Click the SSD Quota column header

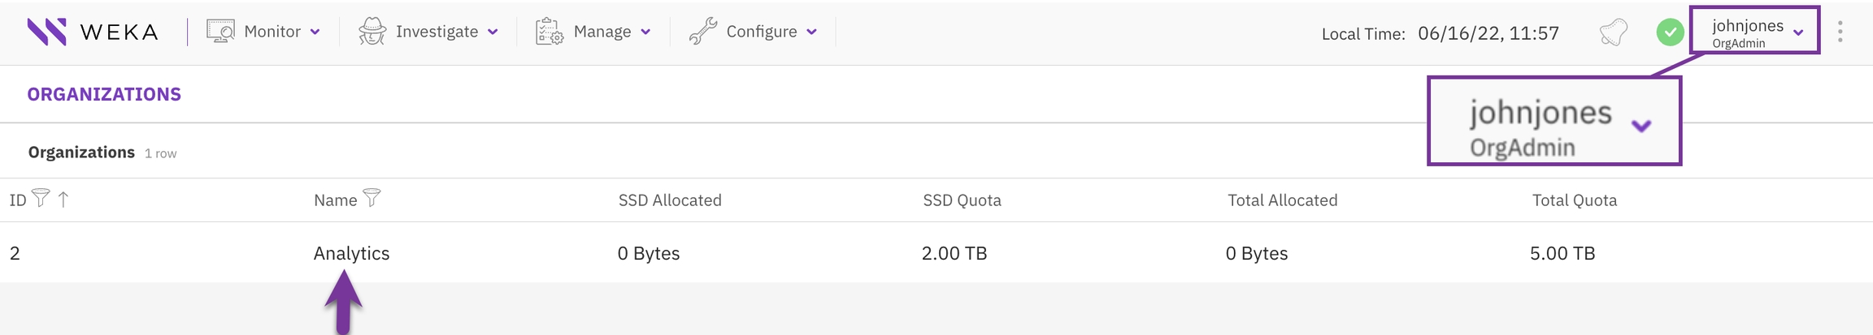[x=962, y=200]
